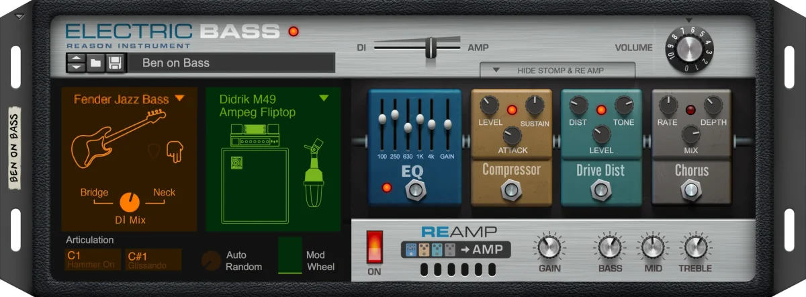Adjust the Chorus Rate knob

[x=668, y=105]
